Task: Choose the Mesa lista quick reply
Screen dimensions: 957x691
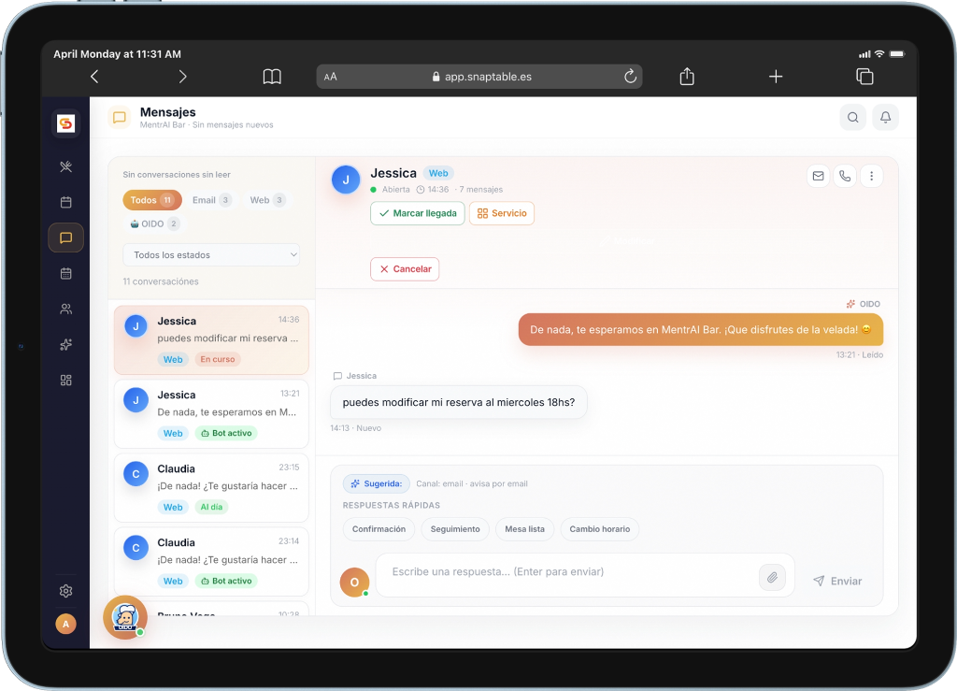Action: click(524, 529)
